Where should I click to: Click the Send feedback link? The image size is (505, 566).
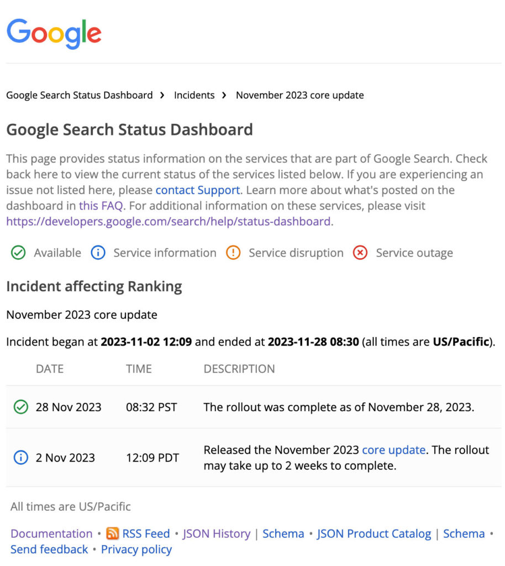click(49, 549)
